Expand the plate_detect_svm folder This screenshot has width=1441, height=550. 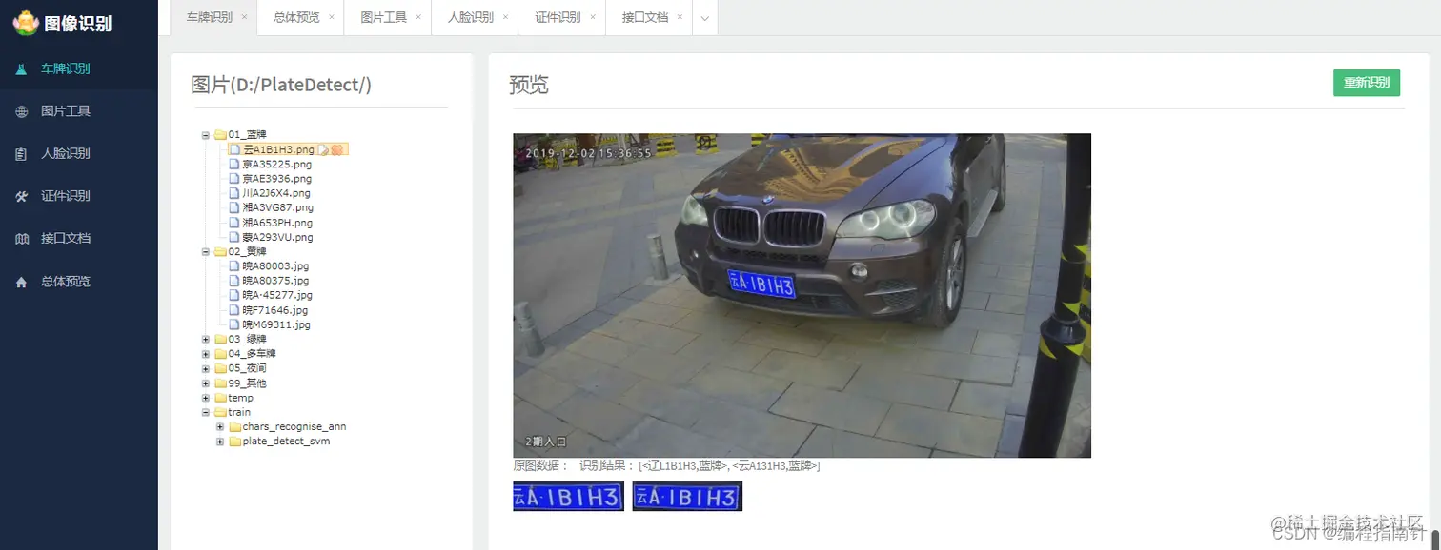(x=220, y=442)
